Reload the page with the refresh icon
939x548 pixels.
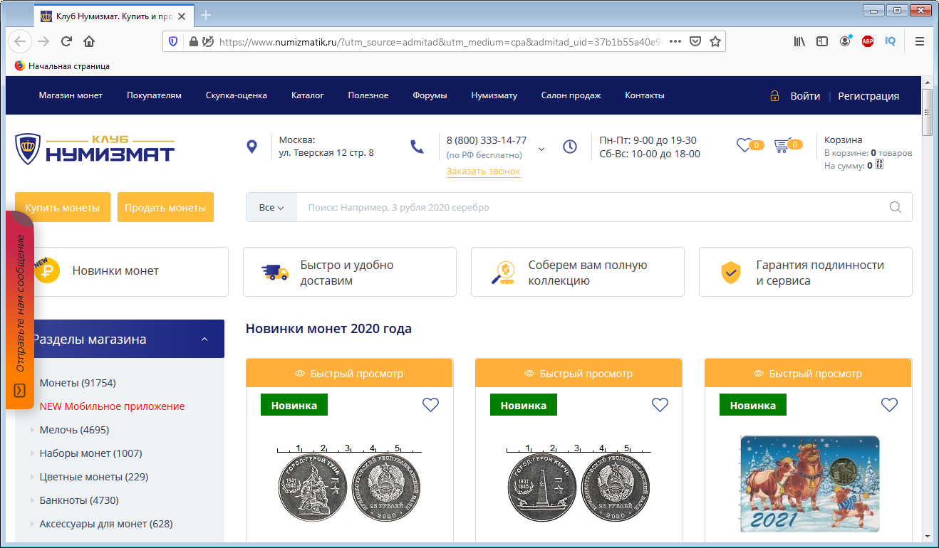tap(66, 41)
